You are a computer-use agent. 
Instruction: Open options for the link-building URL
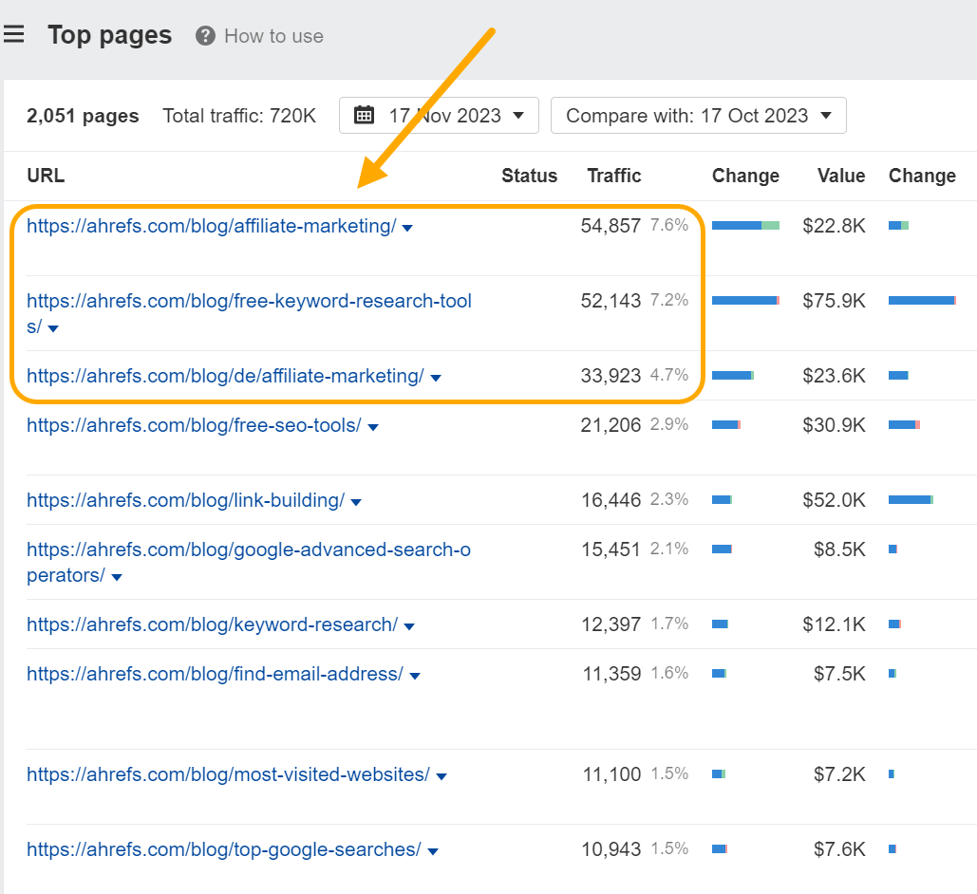356,500
